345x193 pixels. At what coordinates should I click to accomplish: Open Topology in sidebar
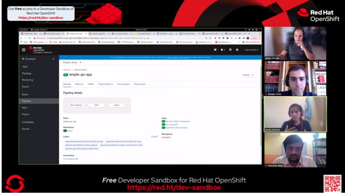coord(27,73)
